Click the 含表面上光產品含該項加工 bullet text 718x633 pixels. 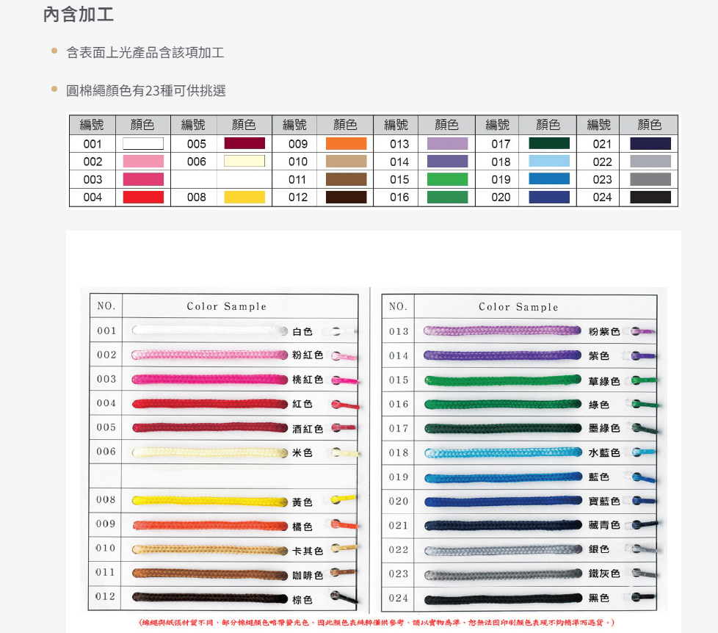[x=145, y=53]
